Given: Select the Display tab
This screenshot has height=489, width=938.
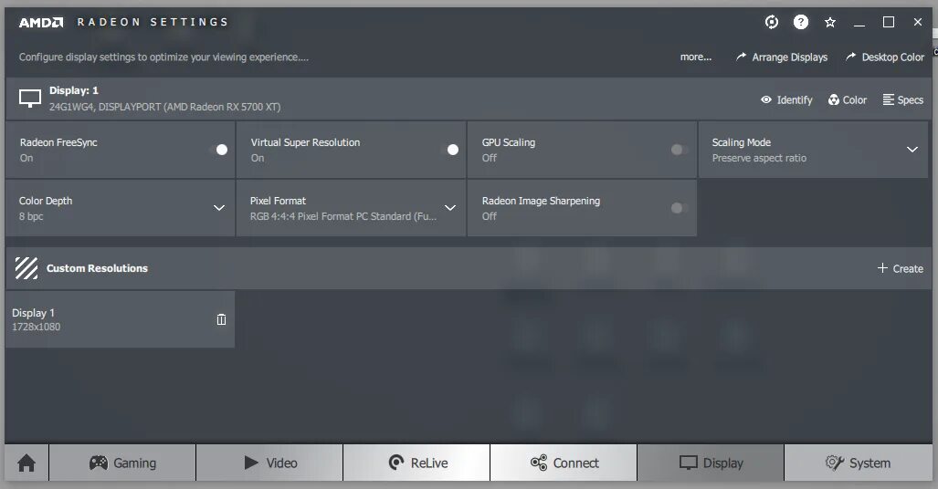Looking at the screenshot, I should (711, 463).
